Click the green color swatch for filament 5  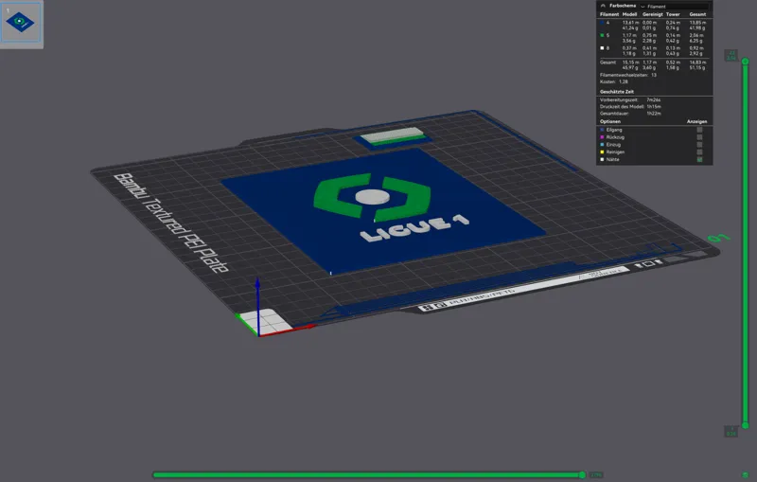click(602, 35)
